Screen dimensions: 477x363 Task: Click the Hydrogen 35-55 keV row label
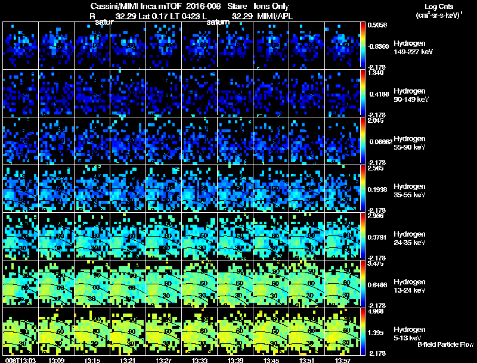click(x=410, y=191)
